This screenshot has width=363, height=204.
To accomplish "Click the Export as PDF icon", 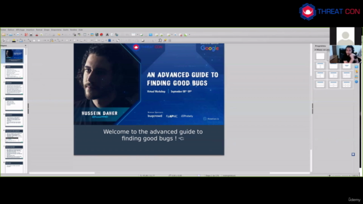I will [x=26, y=35].
